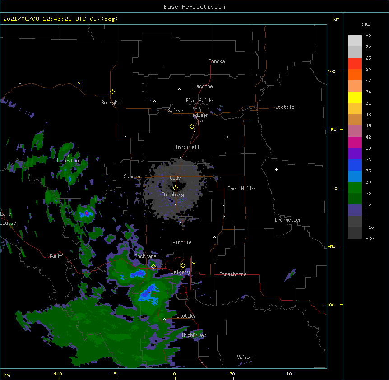Click the magenta 42 dBZ legend swatch
The height and width of the screenshot is (380, 389).
(355, 142)
